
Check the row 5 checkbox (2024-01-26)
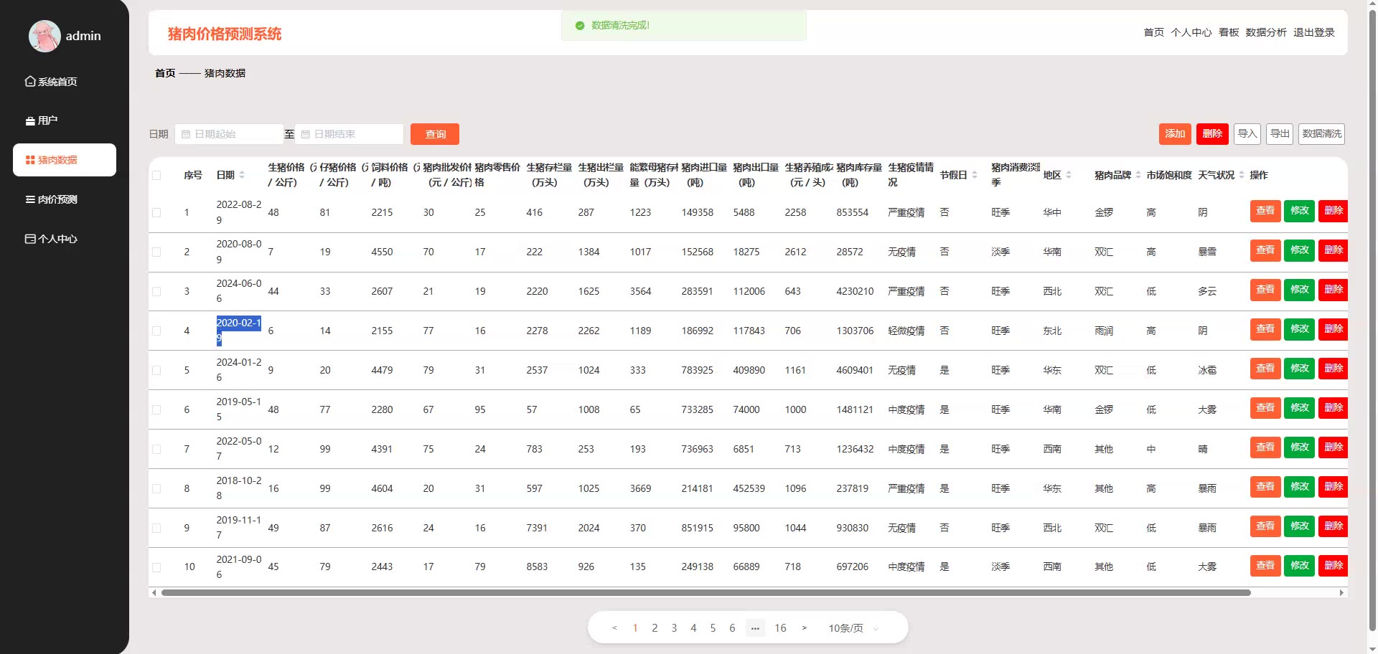tap(156, 371)
